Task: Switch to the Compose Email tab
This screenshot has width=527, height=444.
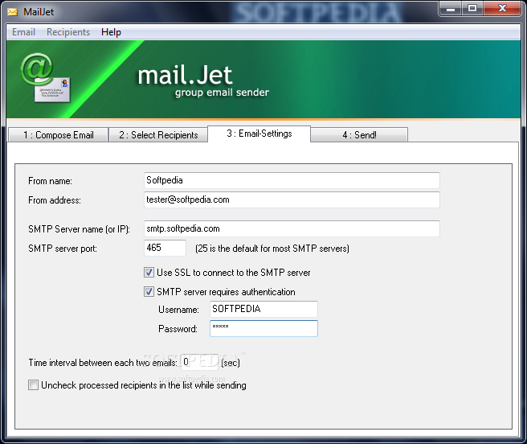Action: pyautogui.click(x=58, y=135)
